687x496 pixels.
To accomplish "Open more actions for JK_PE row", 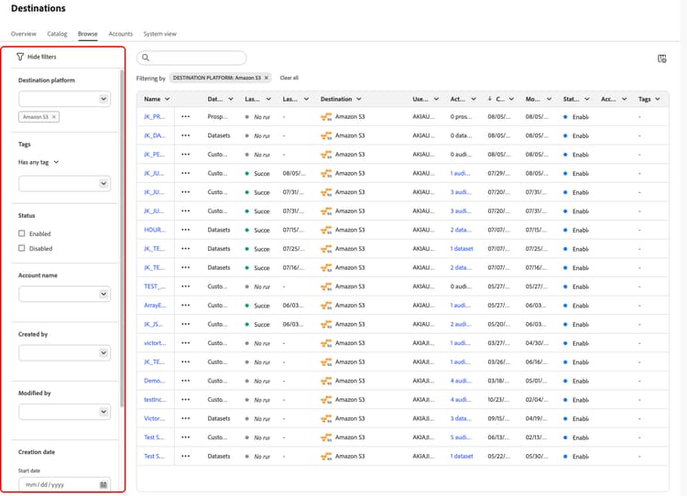I will (186, 154).
